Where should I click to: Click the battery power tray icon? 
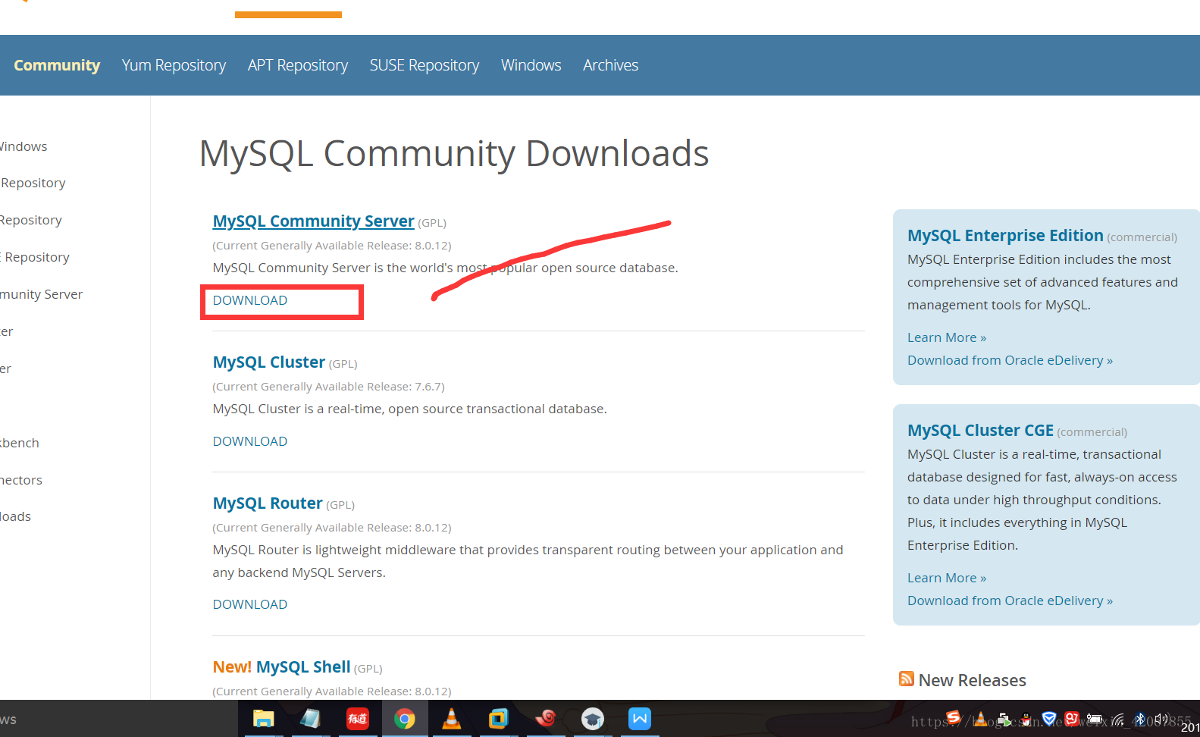1094,719
